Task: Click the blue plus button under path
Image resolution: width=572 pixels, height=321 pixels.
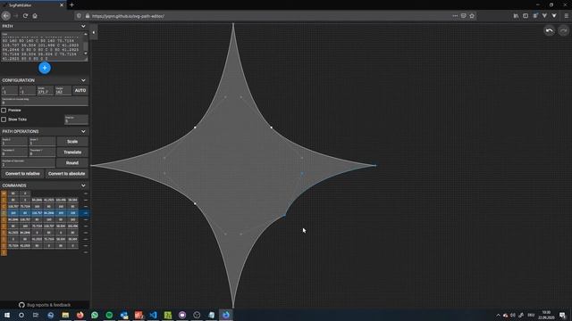Action: tap(45, 68)
